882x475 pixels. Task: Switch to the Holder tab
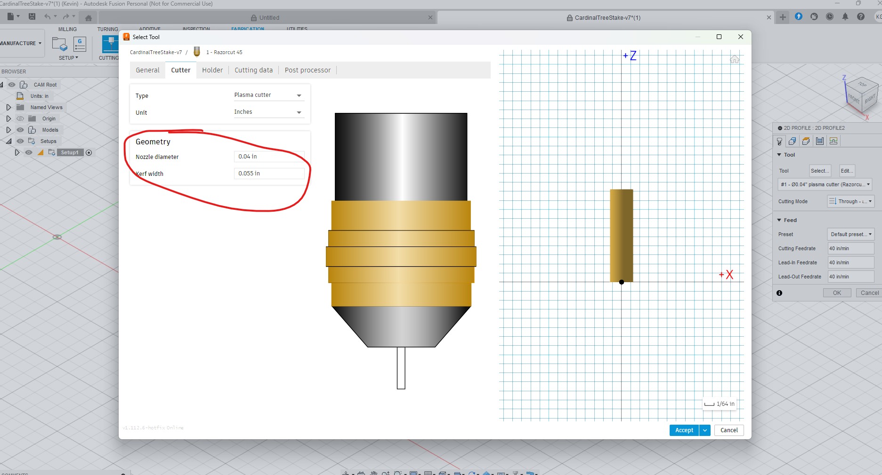[212, 70]
